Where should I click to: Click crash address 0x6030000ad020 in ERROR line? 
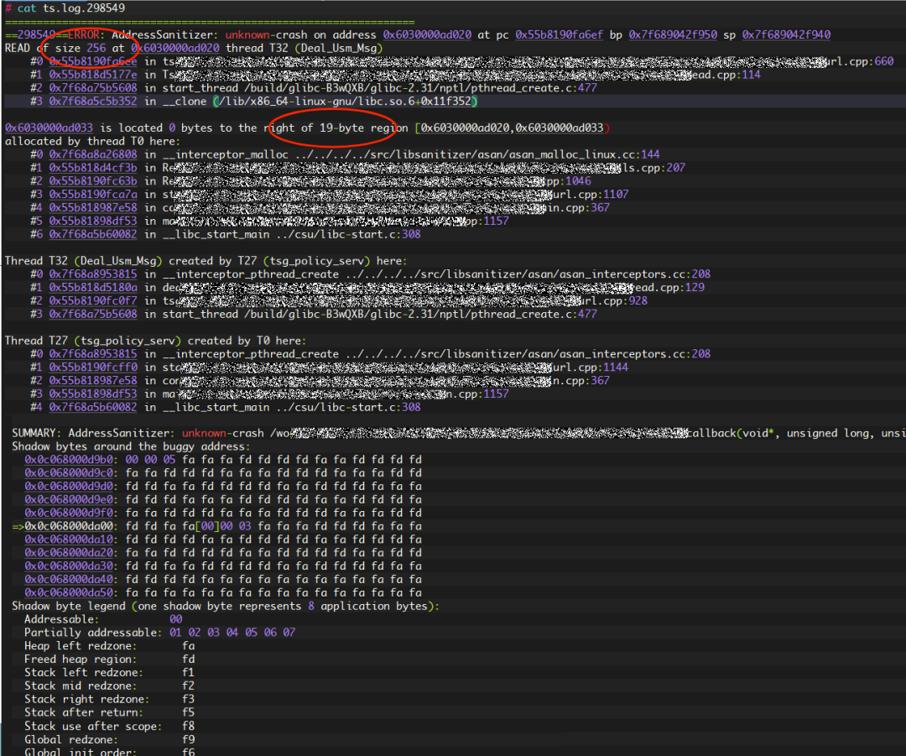click(427, 34)
